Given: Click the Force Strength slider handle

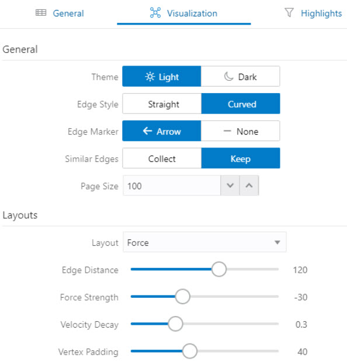Looking at the screenshot, I should [x=182, y=297].
